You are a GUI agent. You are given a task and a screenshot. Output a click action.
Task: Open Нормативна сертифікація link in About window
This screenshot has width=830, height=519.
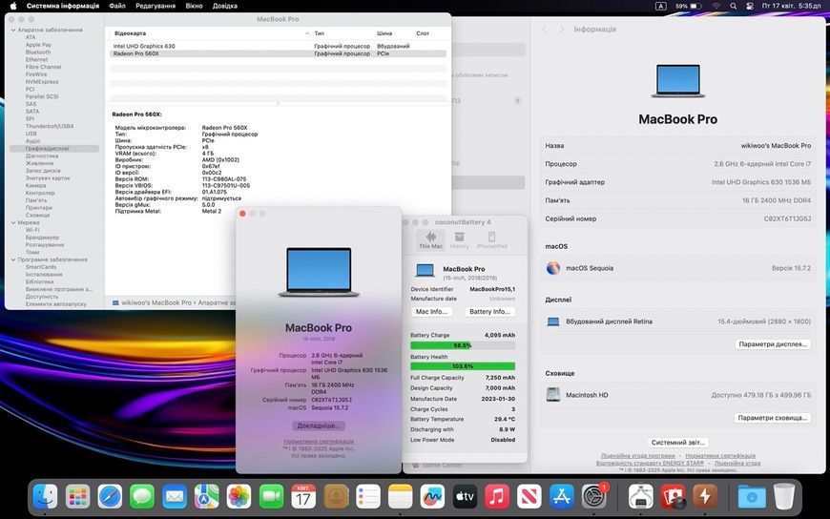click(319, 441)
